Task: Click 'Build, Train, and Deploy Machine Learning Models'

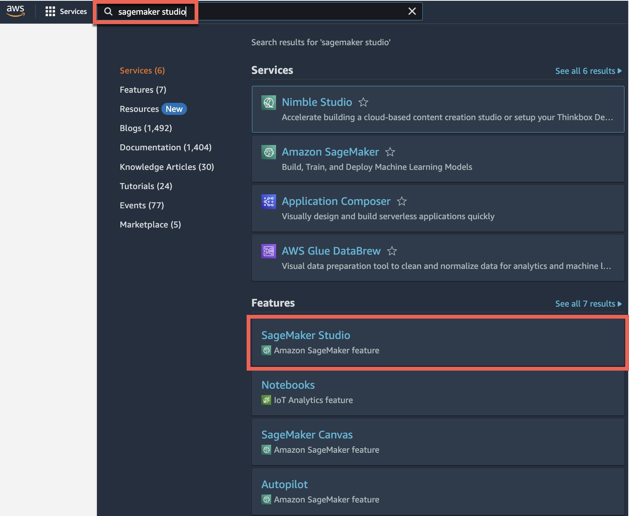Action: tap(377, 167)
